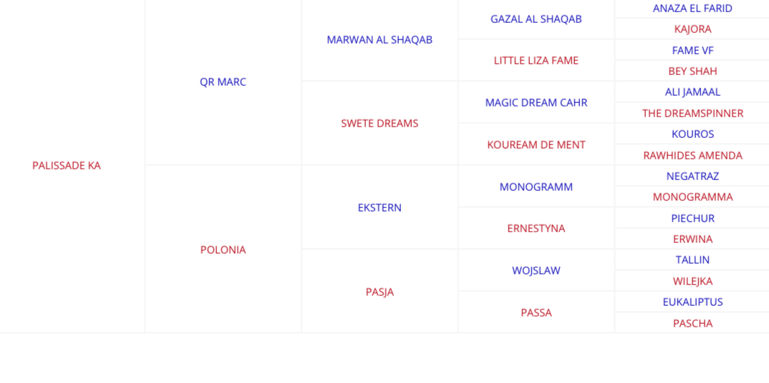This screenshot has width=769, height=383.
Task: Open LITTLE LIZA FAME entry
Action: click(x=536, y=61)
